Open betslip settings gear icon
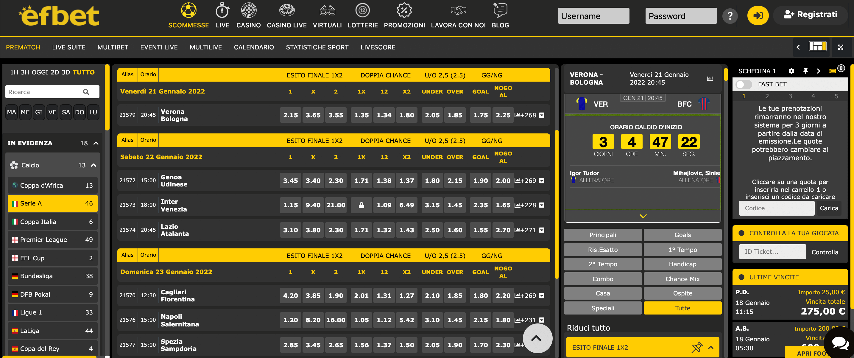The height and width of the screenshot is (358, 854). point(791,71)
